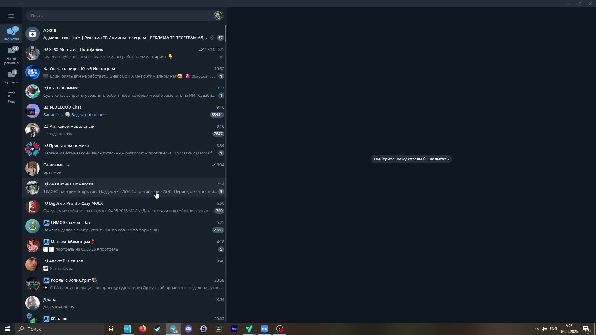
Task: Click pin icon on XLSX Монтаж chat
Action: click(221, 57)
